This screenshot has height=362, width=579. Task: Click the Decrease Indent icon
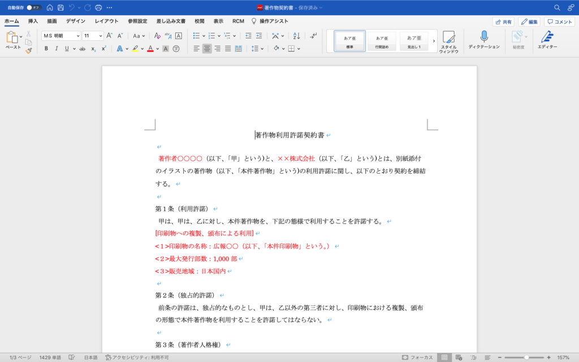tap(248, 36)
